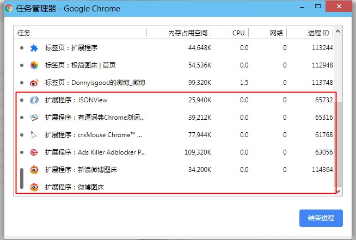The image size is (356, 240).
Task: Select the Ads Killer Adblocker row text
Action: pos(95,152)
